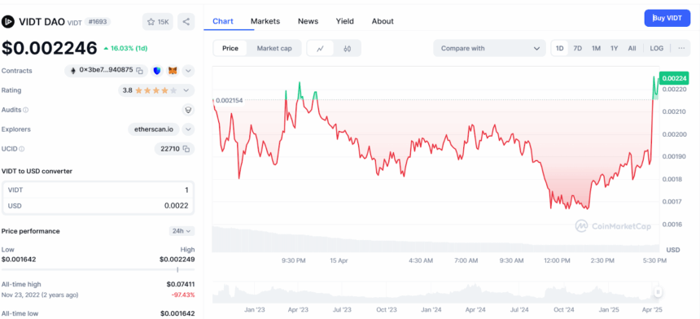Click the Ethereum icon in Contracts
This screenshot has width=700, height=319.
pyautogui.click(x=72, y=71)
